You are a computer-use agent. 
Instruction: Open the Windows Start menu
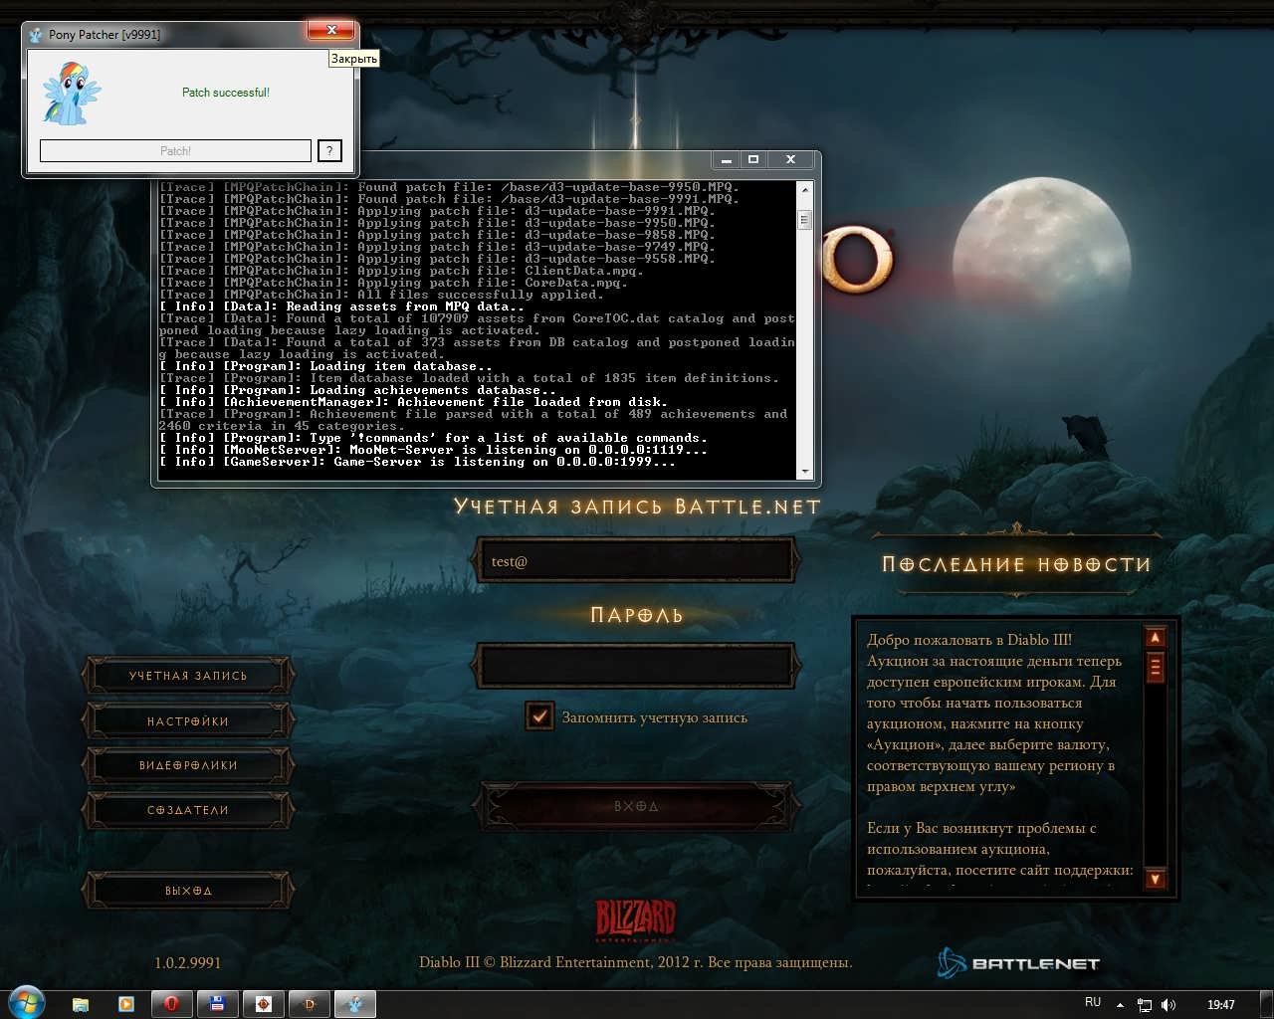click(25, 1003)
